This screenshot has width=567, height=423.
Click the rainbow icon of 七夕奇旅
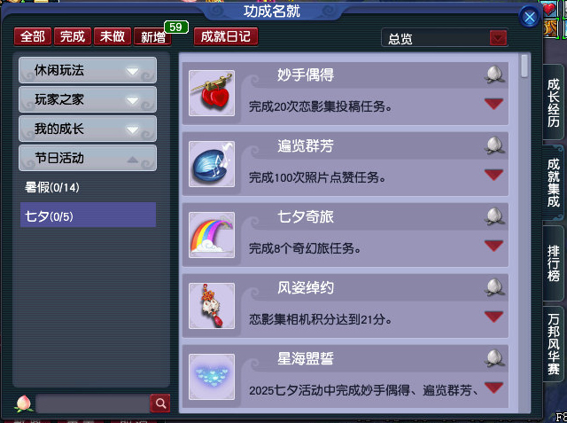[212, 235]
